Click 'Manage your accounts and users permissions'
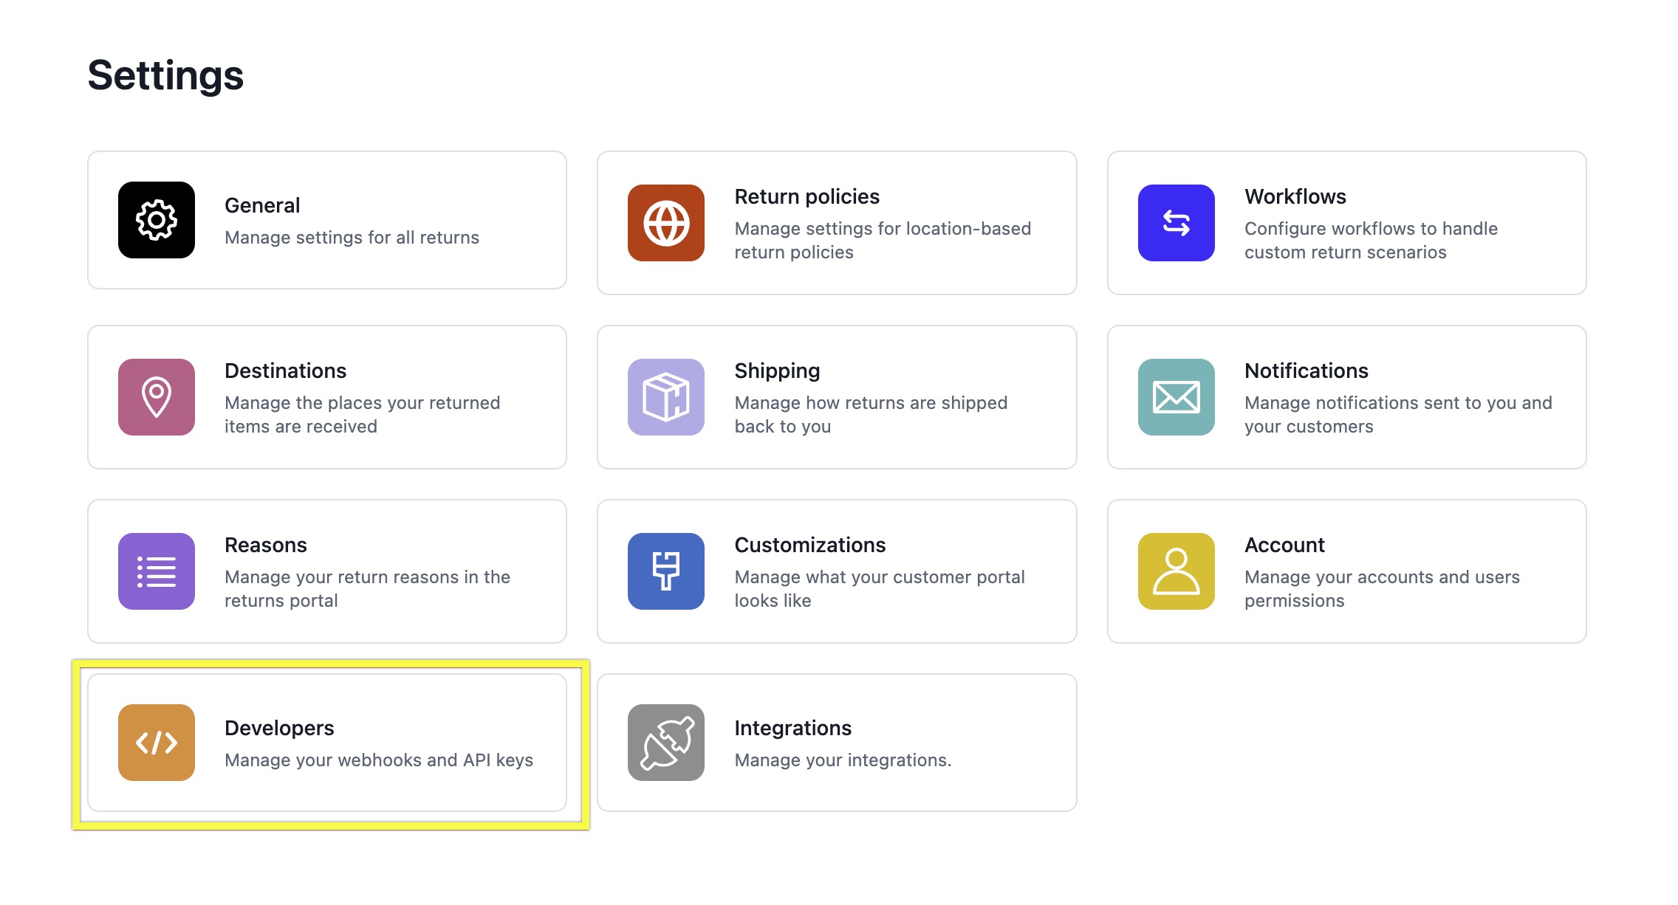 [1383, 589]
